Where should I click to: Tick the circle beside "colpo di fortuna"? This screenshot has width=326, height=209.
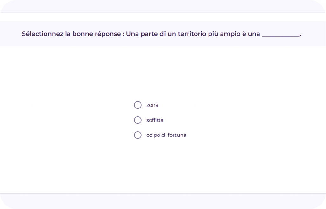coord(138,135)
